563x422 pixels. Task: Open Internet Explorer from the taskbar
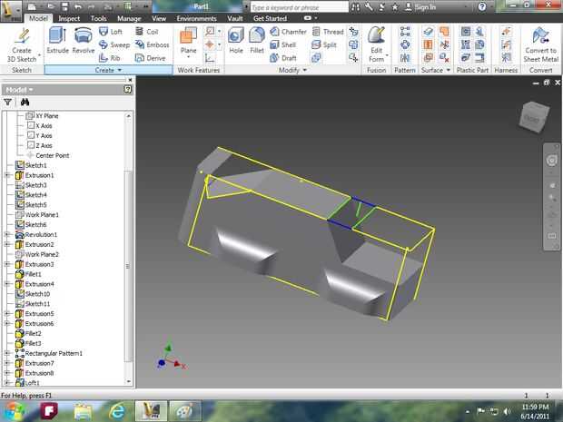point(117,411)
